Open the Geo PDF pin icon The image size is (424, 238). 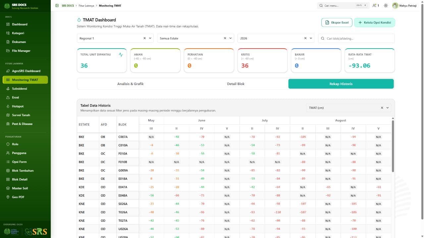(8, 197)
